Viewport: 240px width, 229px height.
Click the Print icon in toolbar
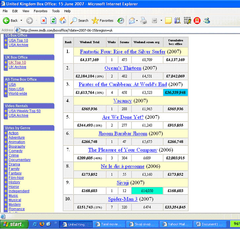pos(143,21)
